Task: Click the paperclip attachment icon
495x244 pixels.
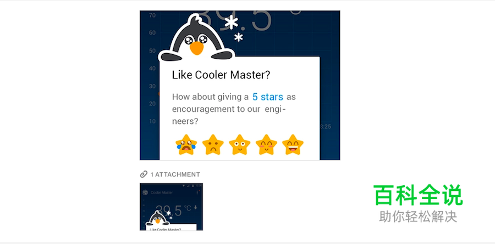Action: tap(144, 174)
